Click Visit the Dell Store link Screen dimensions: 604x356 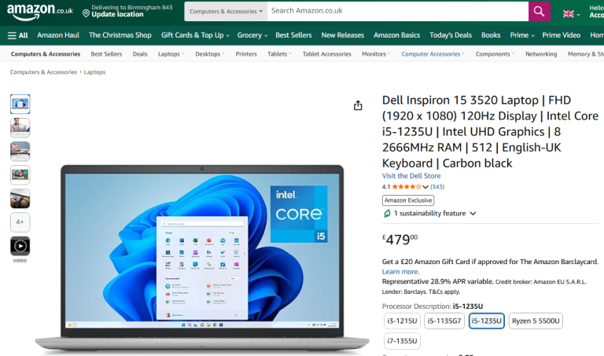pyautogui.click(x=411, y=176)
